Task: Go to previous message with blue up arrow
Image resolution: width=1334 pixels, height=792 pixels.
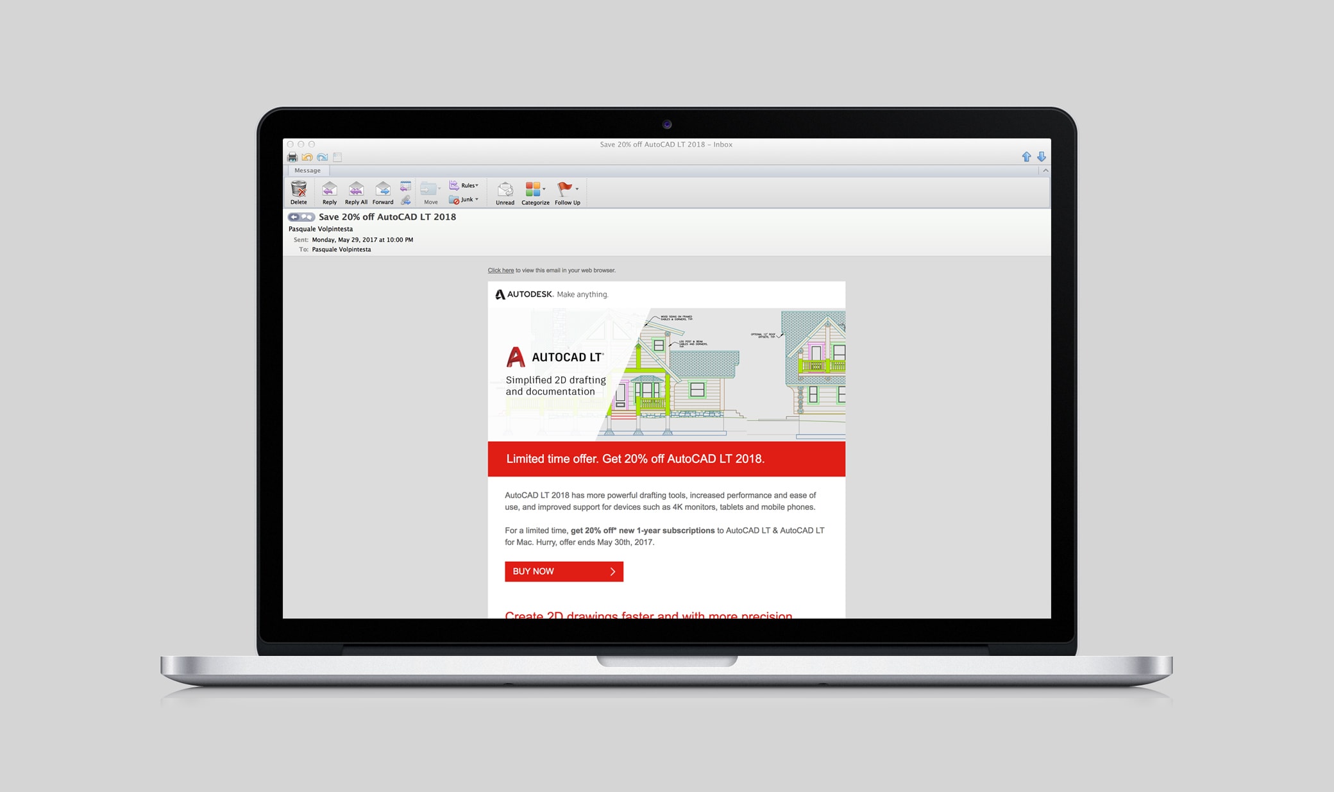Action: click(x=1026, y=156)
